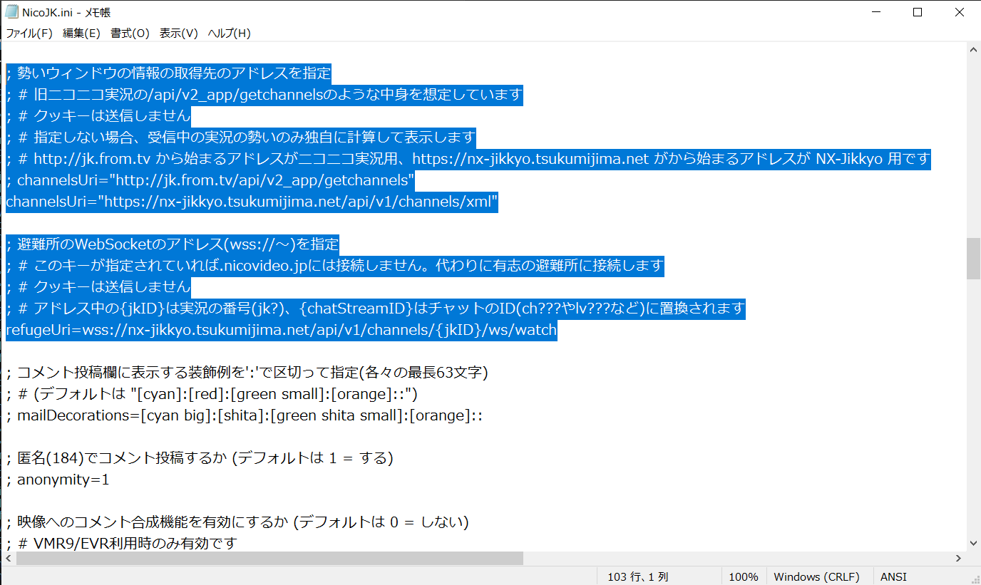Click the '; mailDecorations=' line

(x=245, y=415)
